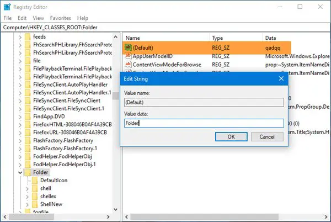Select the (Default) string value icon

128,47
